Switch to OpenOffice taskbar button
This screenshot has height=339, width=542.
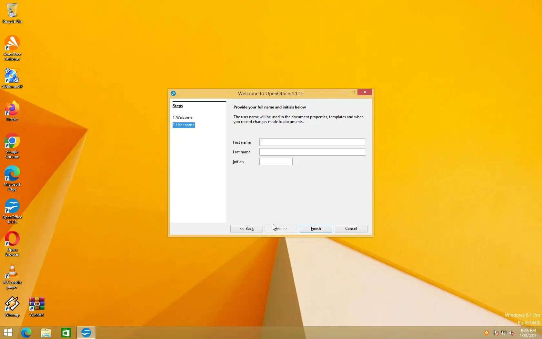click(86, 333)
